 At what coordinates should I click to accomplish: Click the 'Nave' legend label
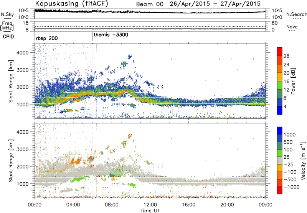pyautogui.click(x=292, y=27)
